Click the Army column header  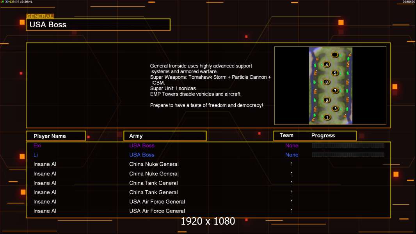point(165,136)
